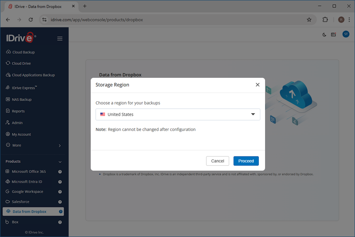Click help icon beside Data from Dropbox
The height and width of the screenshot is (237, 355).
tap(61, 212)
